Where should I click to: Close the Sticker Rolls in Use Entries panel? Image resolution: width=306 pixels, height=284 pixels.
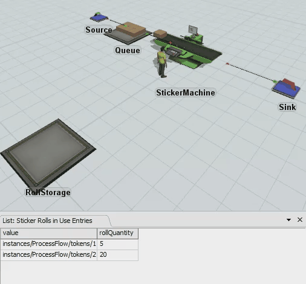(x=300, y=219)
